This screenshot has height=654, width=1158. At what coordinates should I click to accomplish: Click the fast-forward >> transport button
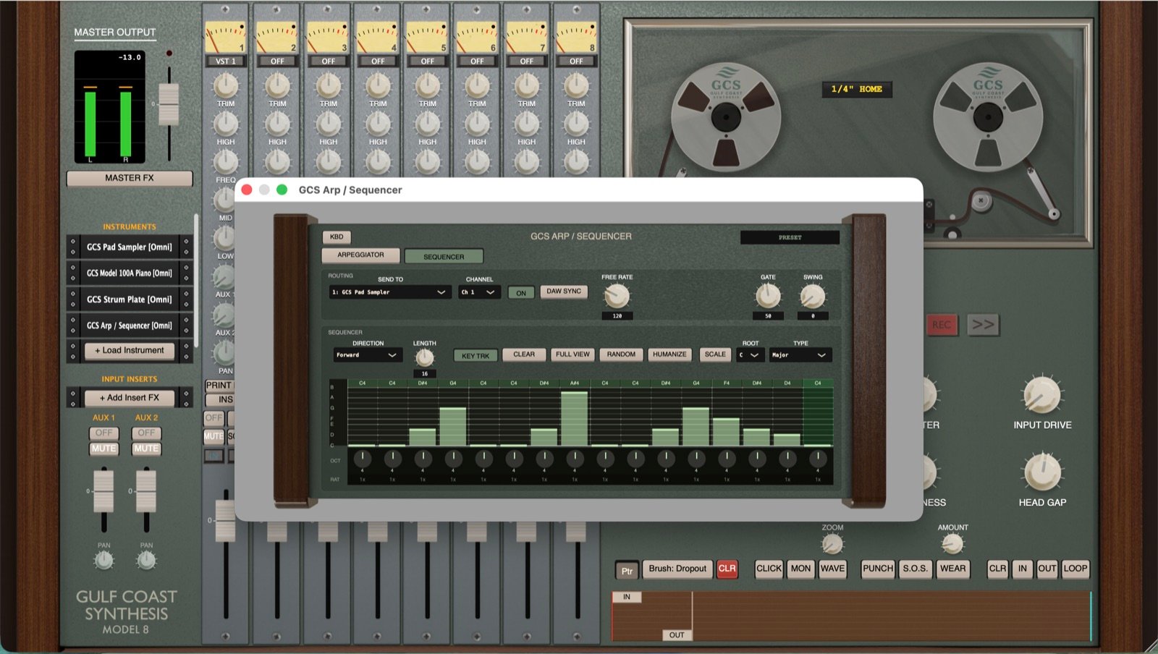tap(983, 325)
